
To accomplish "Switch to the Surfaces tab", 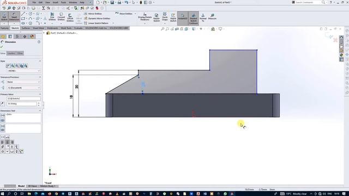I will pos(26,28).
